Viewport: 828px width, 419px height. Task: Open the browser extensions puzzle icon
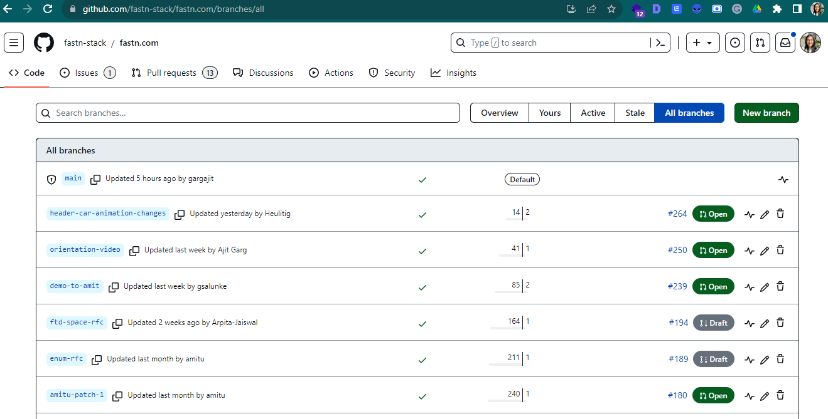(777, 9)
